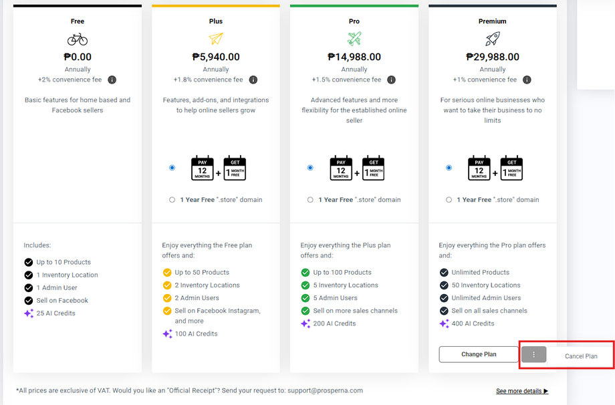Open info icon beside +1.8% convenience fee

coord(253,80)
